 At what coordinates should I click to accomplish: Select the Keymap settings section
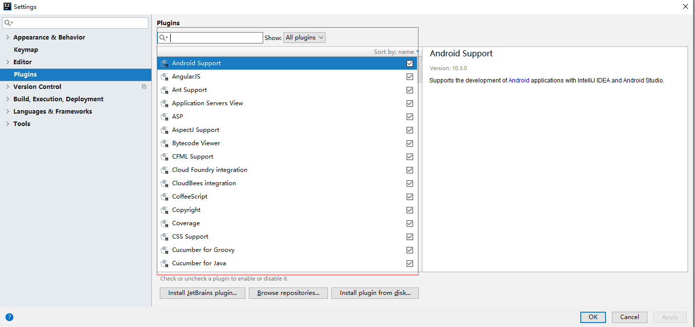(x=26, y=49)
